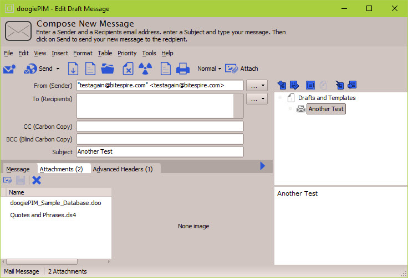Viewport: 408px width, 278px height.
Task: Click the radiation symbol toolbar icon
Action: pos(145,69)
